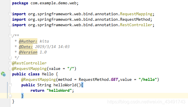Screen dimensions: 188x107
Task: Click the "/" string in class @RequestMapping
Action: click(70, 69)
